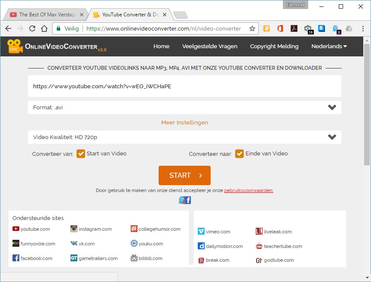This screenshot has height=282, width=371.
Task: Click the browser back arrow
Action: point(8,29)
